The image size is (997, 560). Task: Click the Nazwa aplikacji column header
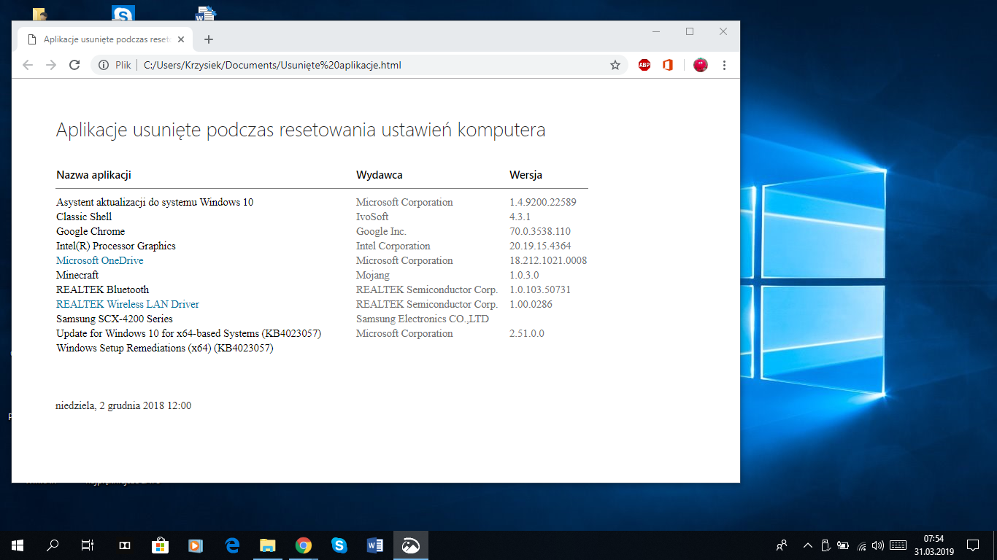click(93, 175)
